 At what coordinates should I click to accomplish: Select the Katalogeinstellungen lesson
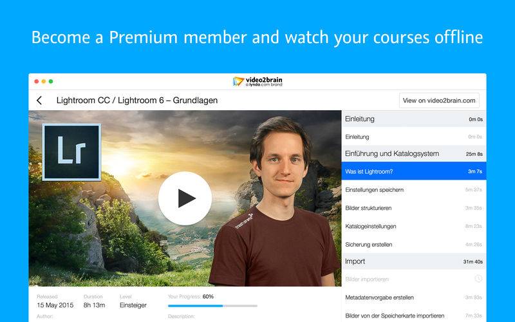(414, 226)
